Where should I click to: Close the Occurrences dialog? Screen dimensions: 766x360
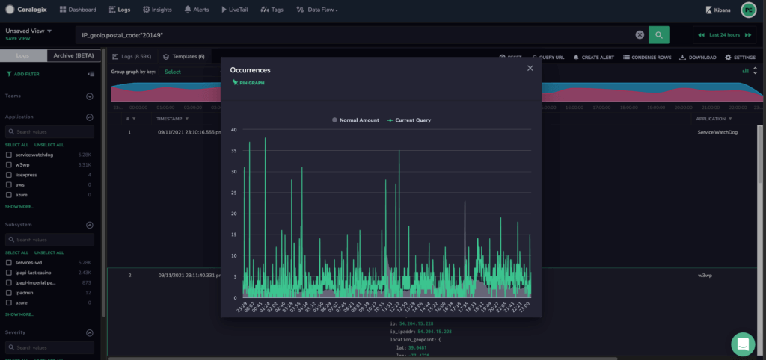(530, 68)
